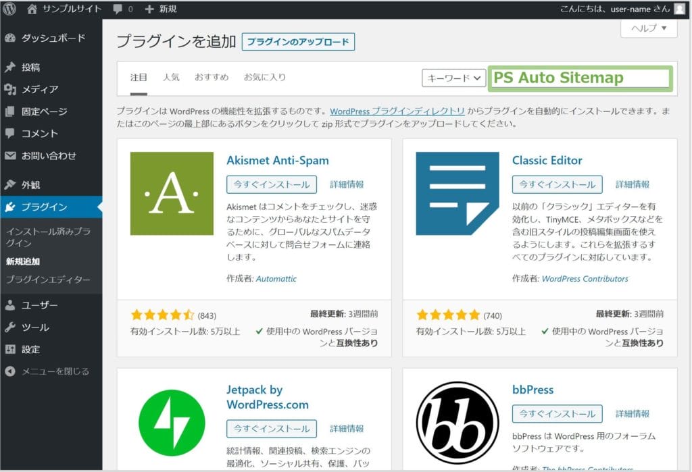Switch to the お気に入り tab
692x472 pixels.
(x=265, y=78)
